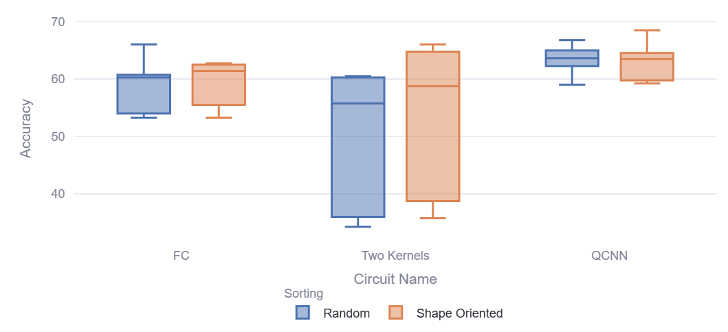
Task: Click the 70 tick label on y-axis
Action: coord(57,22)
